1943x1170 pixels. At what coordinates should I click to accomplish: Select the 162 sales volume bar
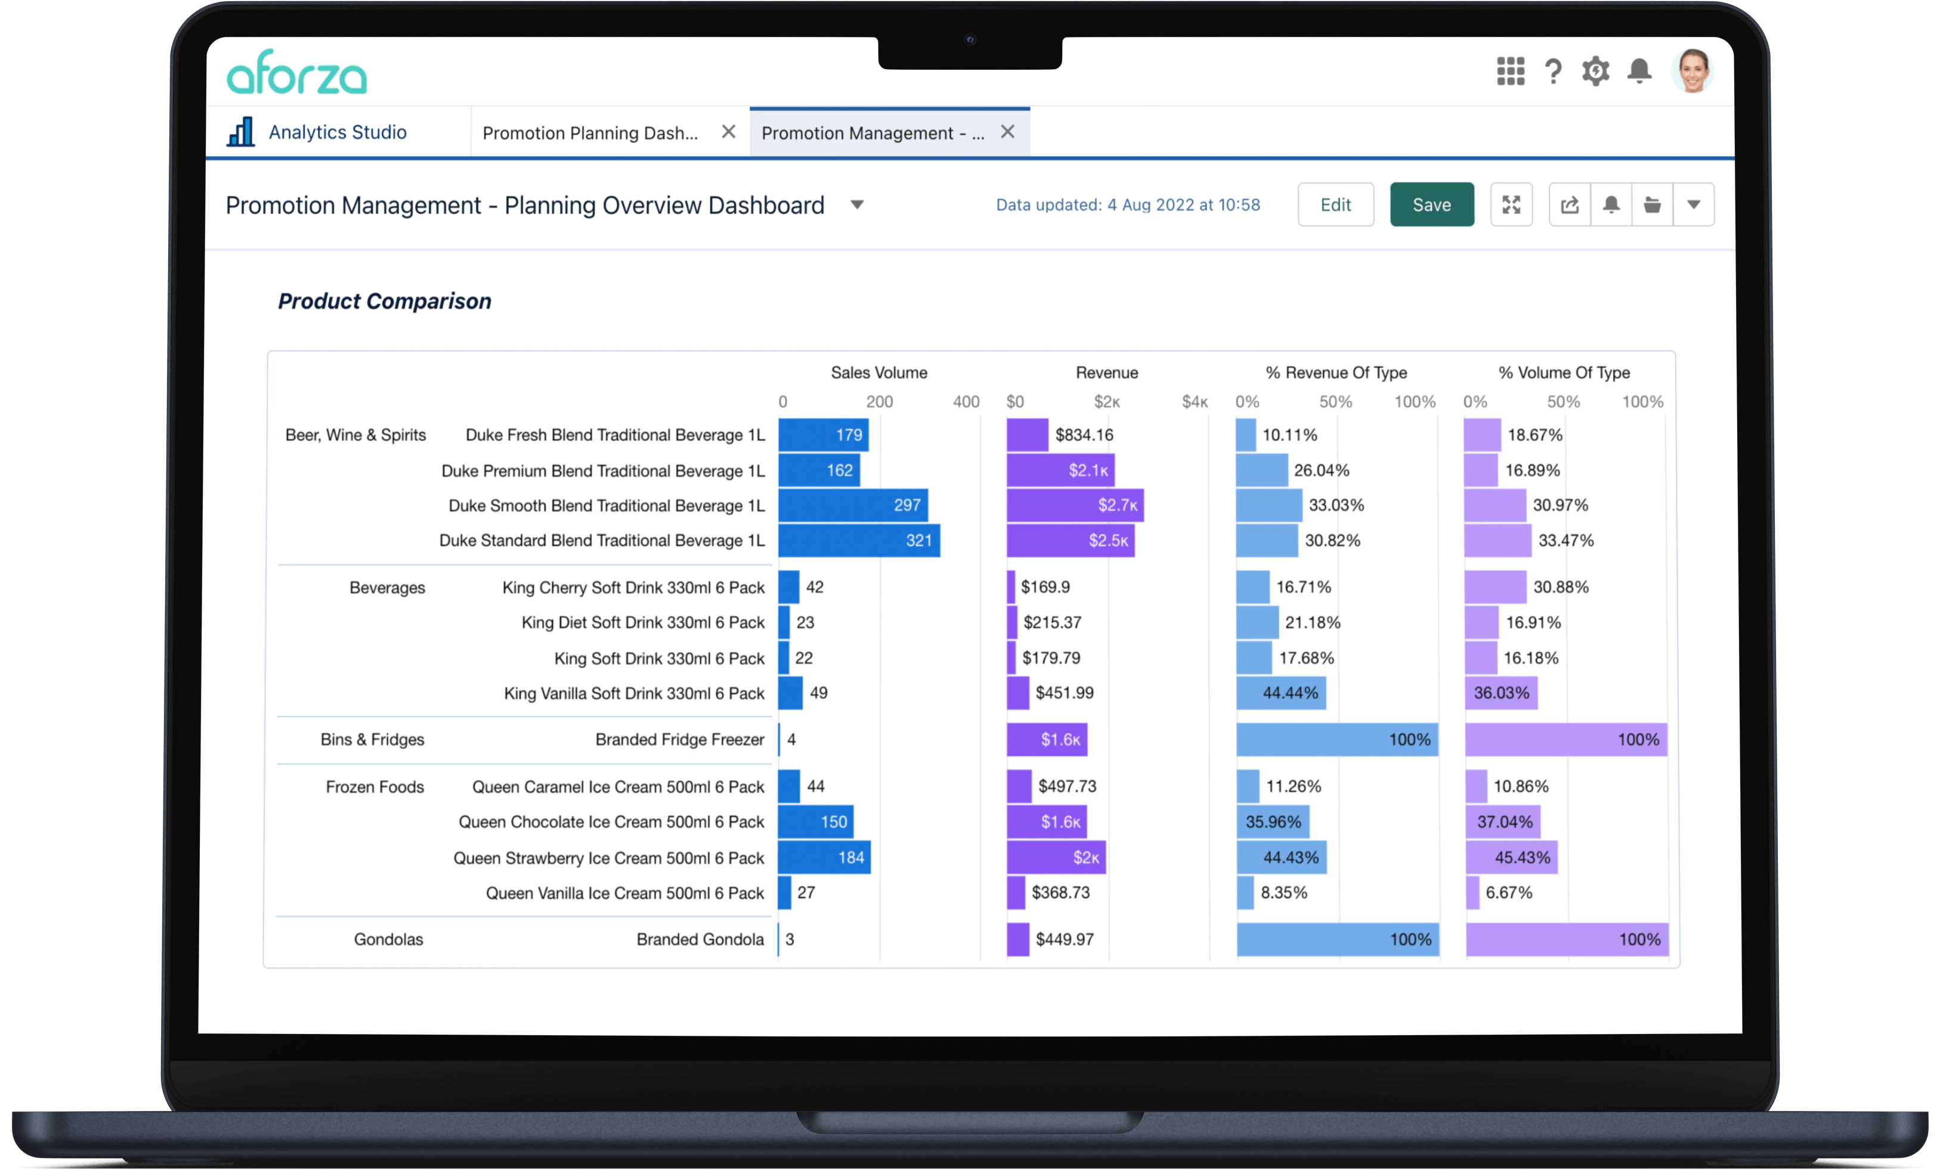pyautogui.click(x=819, y=470)
